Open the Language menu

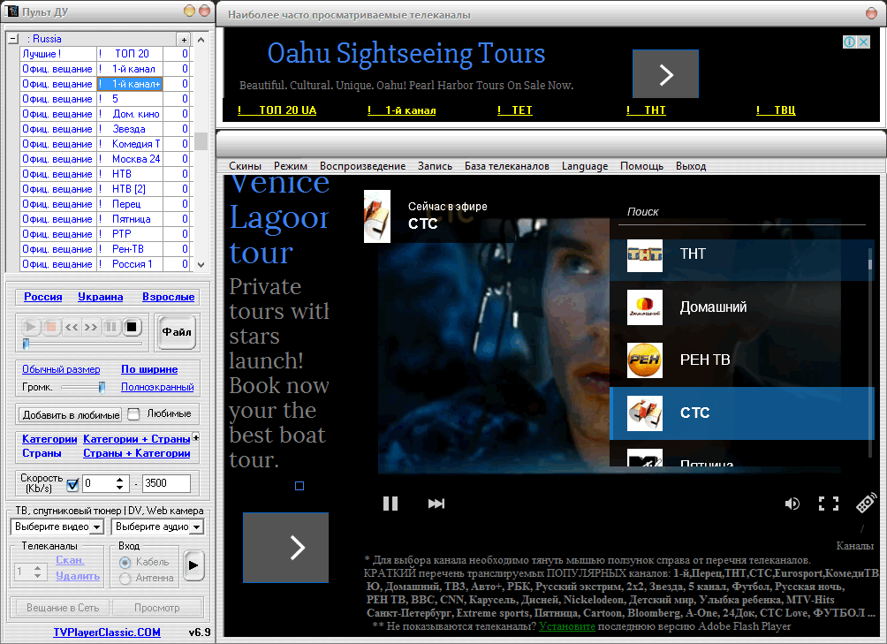(x=585, y=166)
